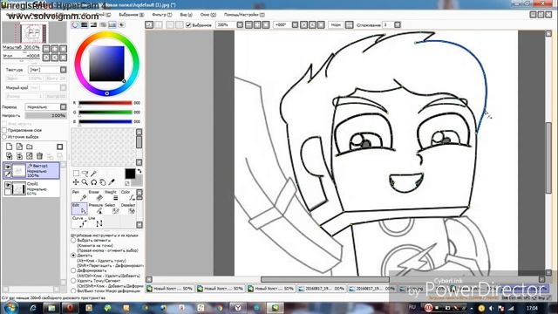Select the Pen vector tool
Viewport: 558px width, 314px height.
click(79, 195)
